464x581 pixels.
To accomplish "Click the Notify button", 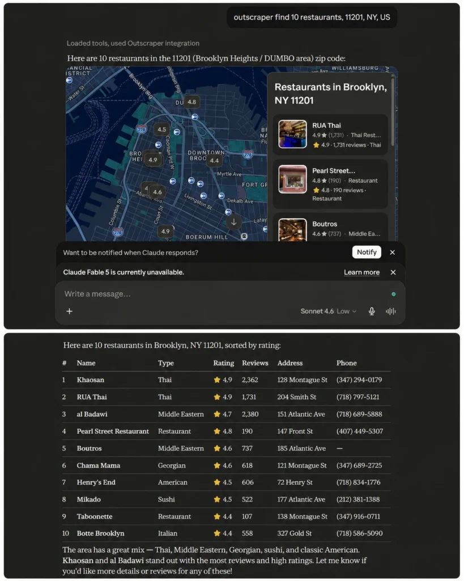I will tap(367, 252).
